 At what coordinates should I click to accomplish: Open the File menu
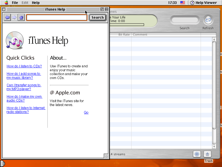[x=15, y=3]
